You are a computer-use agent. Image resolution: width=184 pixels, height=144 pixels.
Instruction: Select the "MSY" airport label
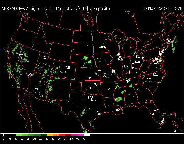point(118,110)
